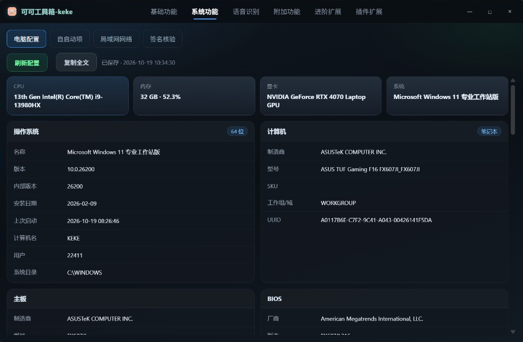
Task: Go to the 进阶扩展 tab
Action: (x=328, y=12)
